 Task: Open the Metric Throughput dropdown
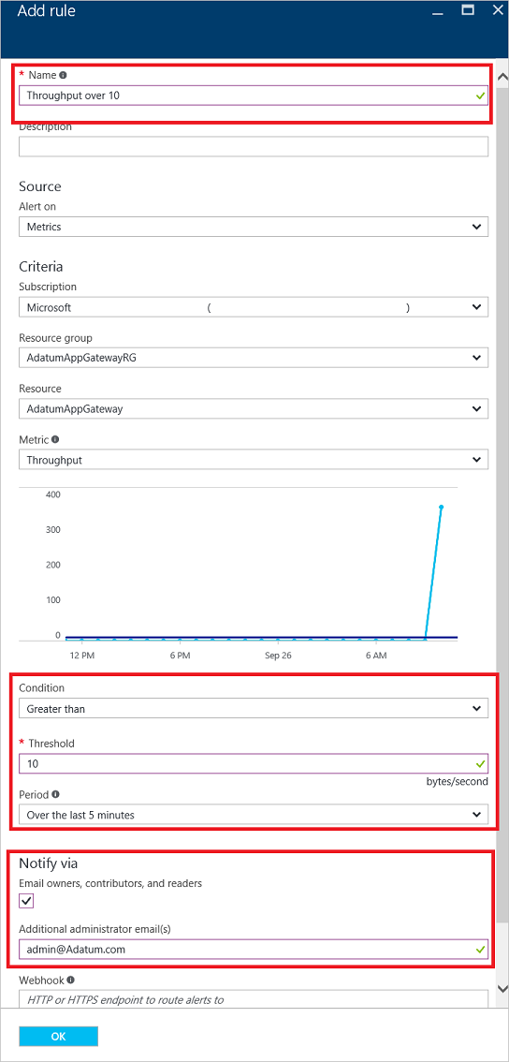pos(254,460)
